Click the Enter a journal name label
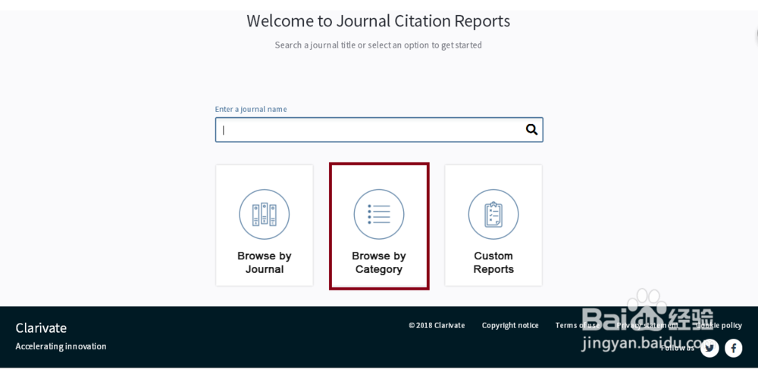This screenshot has height=369, width=758. click(x=251, y=109)
